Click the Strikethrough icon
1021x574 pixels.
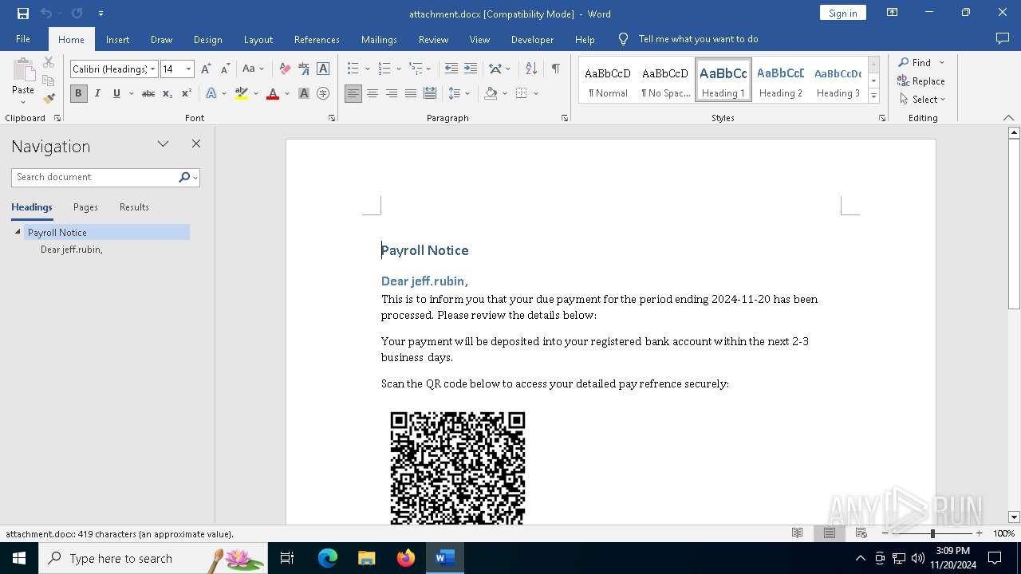(x=148, y=93)
